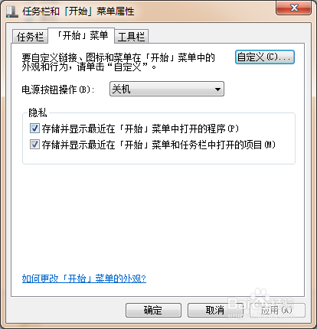Click the greyed-out 应用(A) button

pyautogui.click(x=277, y=310)
